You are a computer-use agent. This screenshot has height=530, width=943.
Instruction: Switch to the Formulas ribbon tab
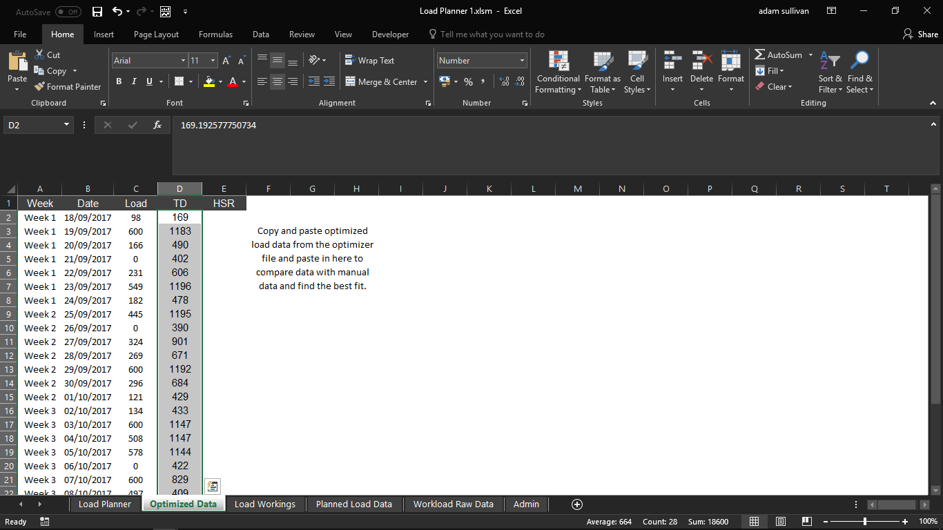coord(215,34)
